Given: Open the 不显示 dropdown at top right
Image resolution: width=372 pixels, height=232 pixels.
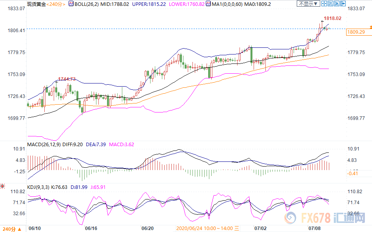Looking at the screenshot, I should (308, 4).
